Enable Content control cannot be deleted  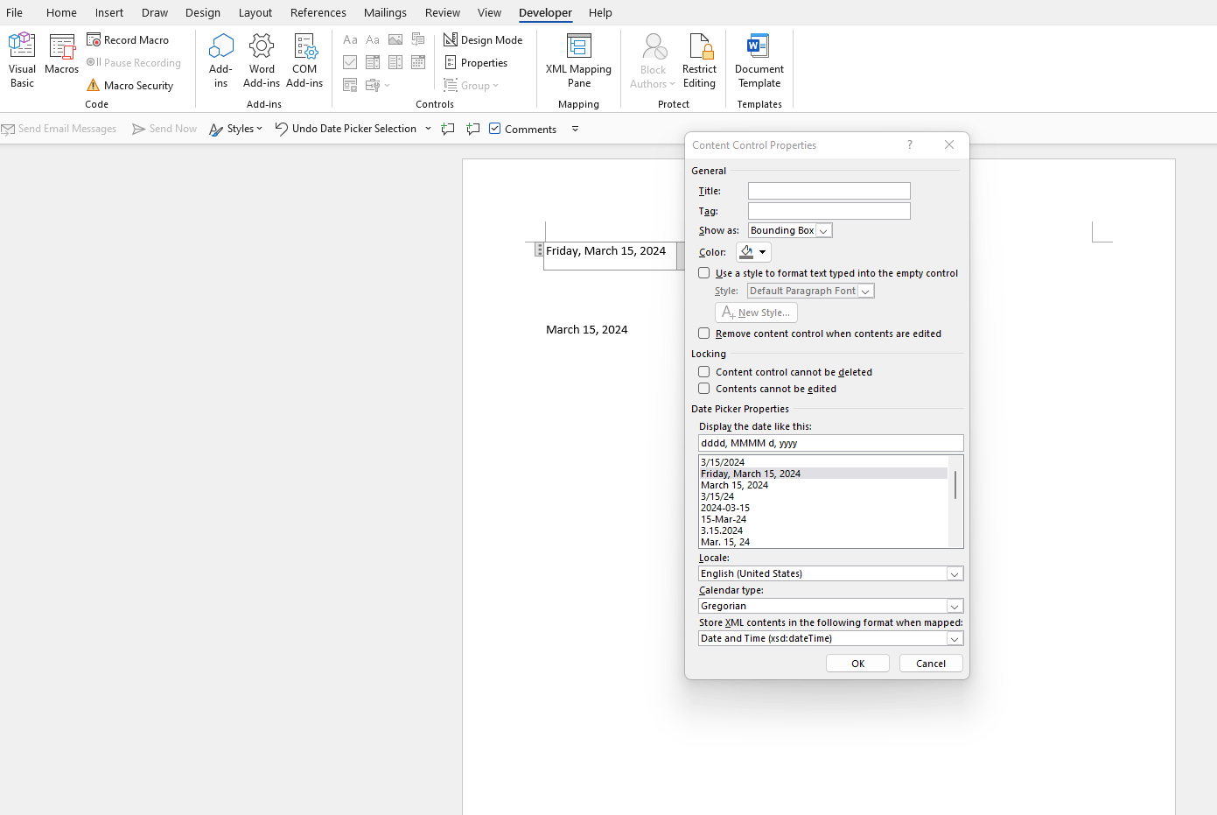click(x=704, y=371)
